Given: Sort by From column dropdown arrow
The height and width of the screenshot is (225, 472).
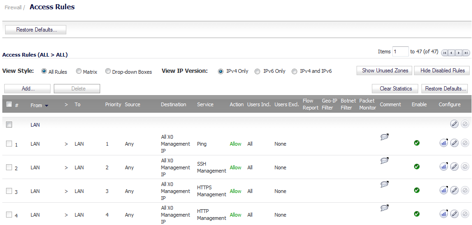Looking at the screenshot, I should 46,105.
